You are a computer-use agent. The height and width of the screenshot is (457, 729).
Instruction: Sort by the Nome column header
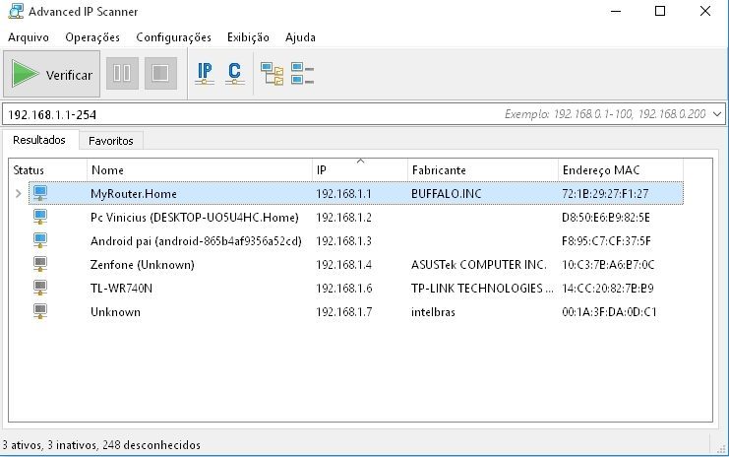tap(200, 169)
